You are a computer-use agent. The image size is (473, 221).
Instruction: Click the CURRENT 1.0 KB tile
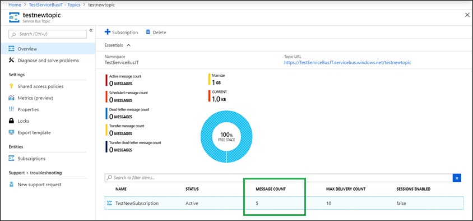point(217,96)
